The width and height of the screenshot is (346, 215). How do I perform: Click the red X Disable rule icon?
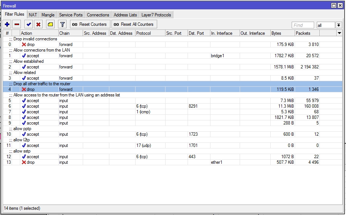click(38, 24)
